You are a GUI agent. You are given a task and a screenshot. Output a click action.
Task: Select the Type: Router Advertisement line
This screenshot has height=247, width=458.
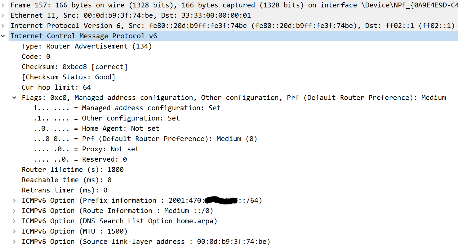[x=87, y=46]
